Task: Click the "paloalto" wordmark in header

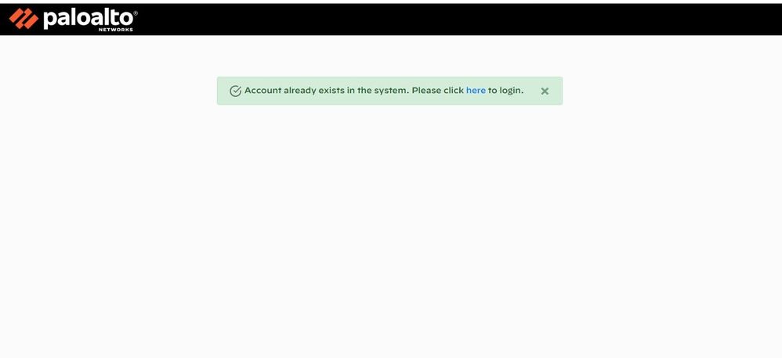Action: point(89,19)
